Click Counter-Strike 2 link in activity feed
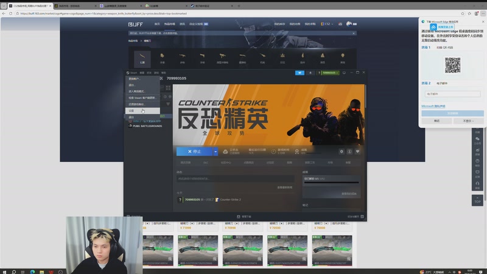This screenshot has width=487, height=274. (230, 200)
